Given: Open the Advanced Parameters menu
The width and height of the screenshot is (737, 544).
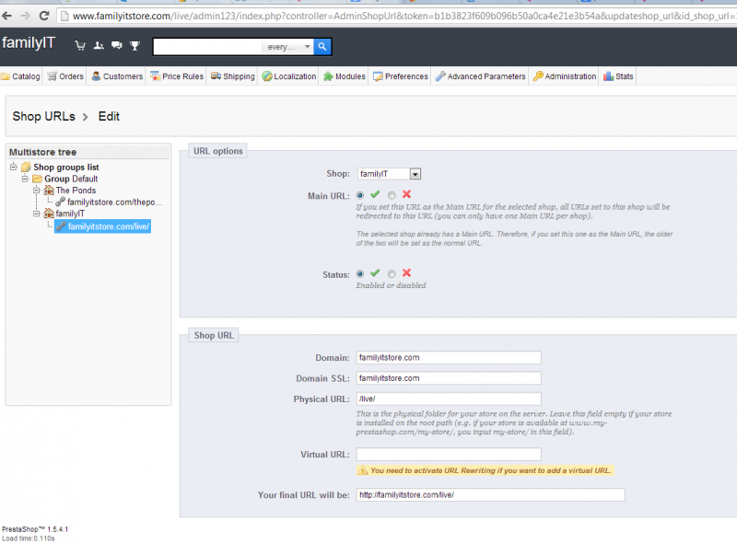Looking at the screenshot, I should pos(480,76).
